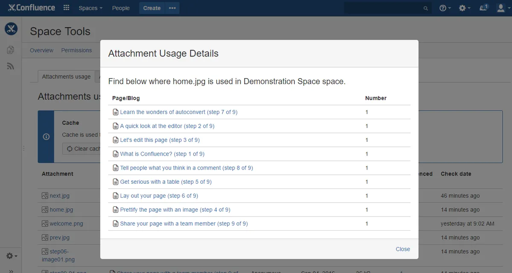Click page icon beside 'Lay out your page'
The height and width of the screenshot is (273, 512).
tap(115, 196)
